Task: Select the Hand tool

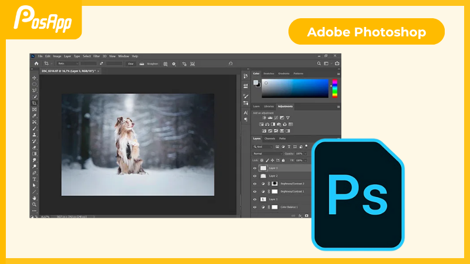Action: pos(34,198)
